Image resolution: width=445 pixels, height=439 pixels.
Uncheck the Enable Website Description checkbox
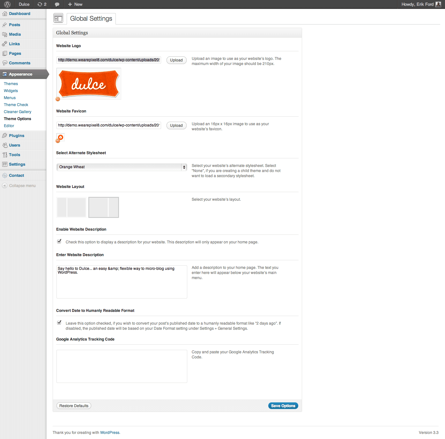click(59, 241)
